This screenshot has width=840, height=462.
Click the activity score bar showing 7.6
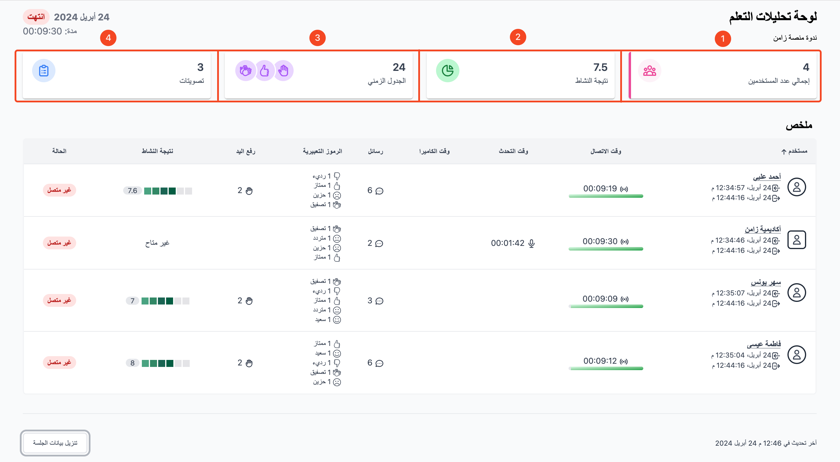[168, 191]
